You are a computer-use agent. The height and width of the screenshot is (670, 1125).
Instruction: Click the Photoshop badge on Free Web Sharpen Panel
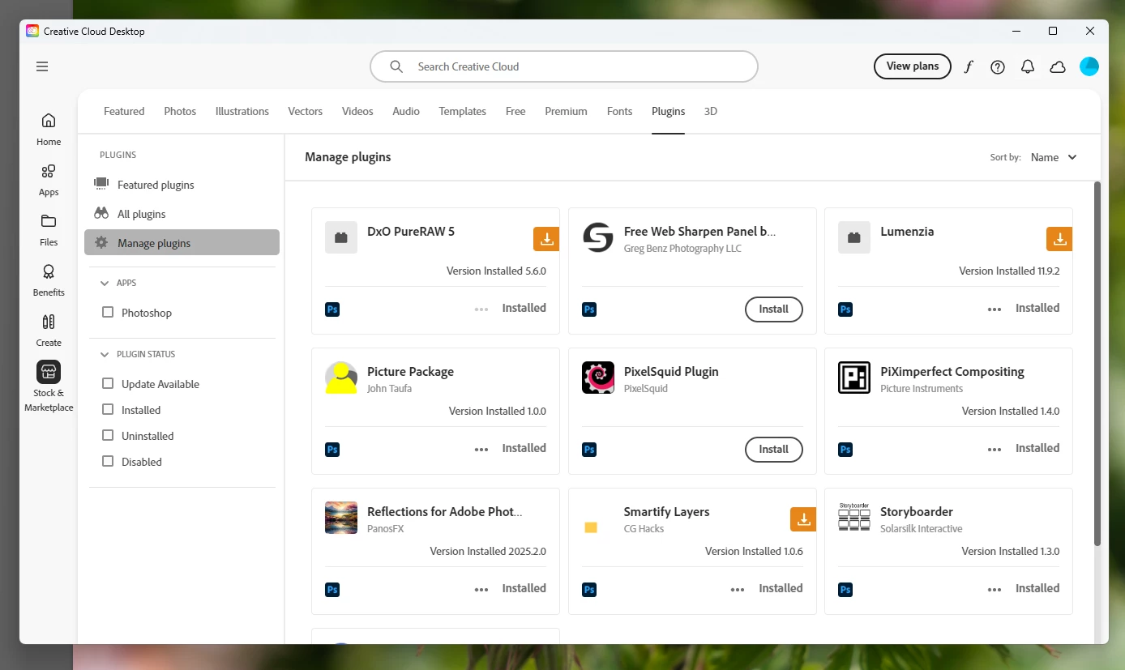(589, 309)
